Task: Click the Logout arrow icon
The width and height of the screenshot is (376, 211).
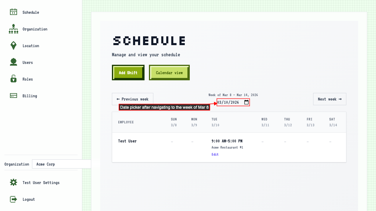Action: (x=14, y=199)
